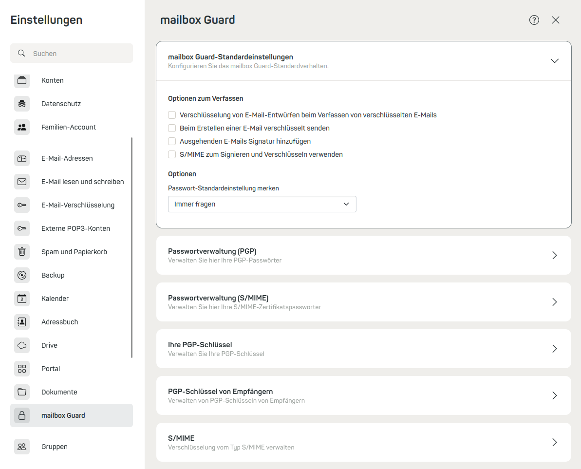Open the Ihre PGP-Schlüssel card title

coord(200,344)
